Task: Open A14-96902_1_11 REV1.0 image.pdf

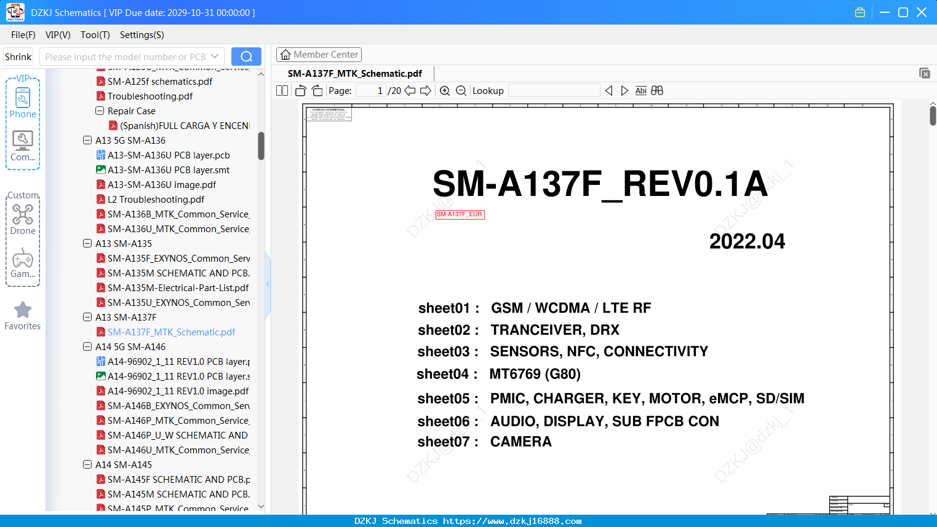Action: (x=178, y=391)
